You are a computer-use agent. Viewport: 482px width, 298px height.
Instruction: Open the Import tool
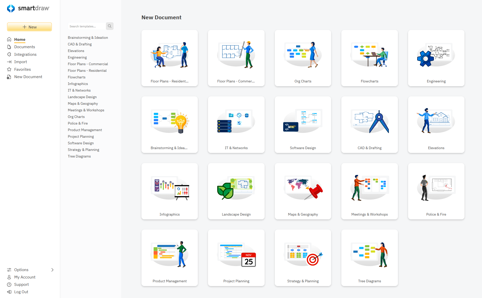pyautogui.click(x=21, y=62)
